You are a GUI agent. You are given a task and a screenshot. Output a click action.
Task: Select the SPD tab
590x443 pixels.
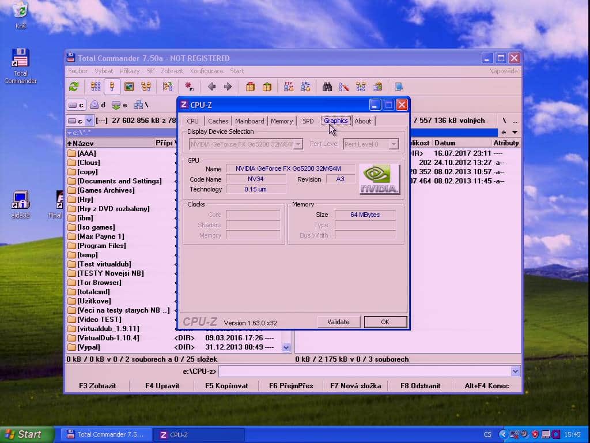pyautogui.click(x=308, y=121)
